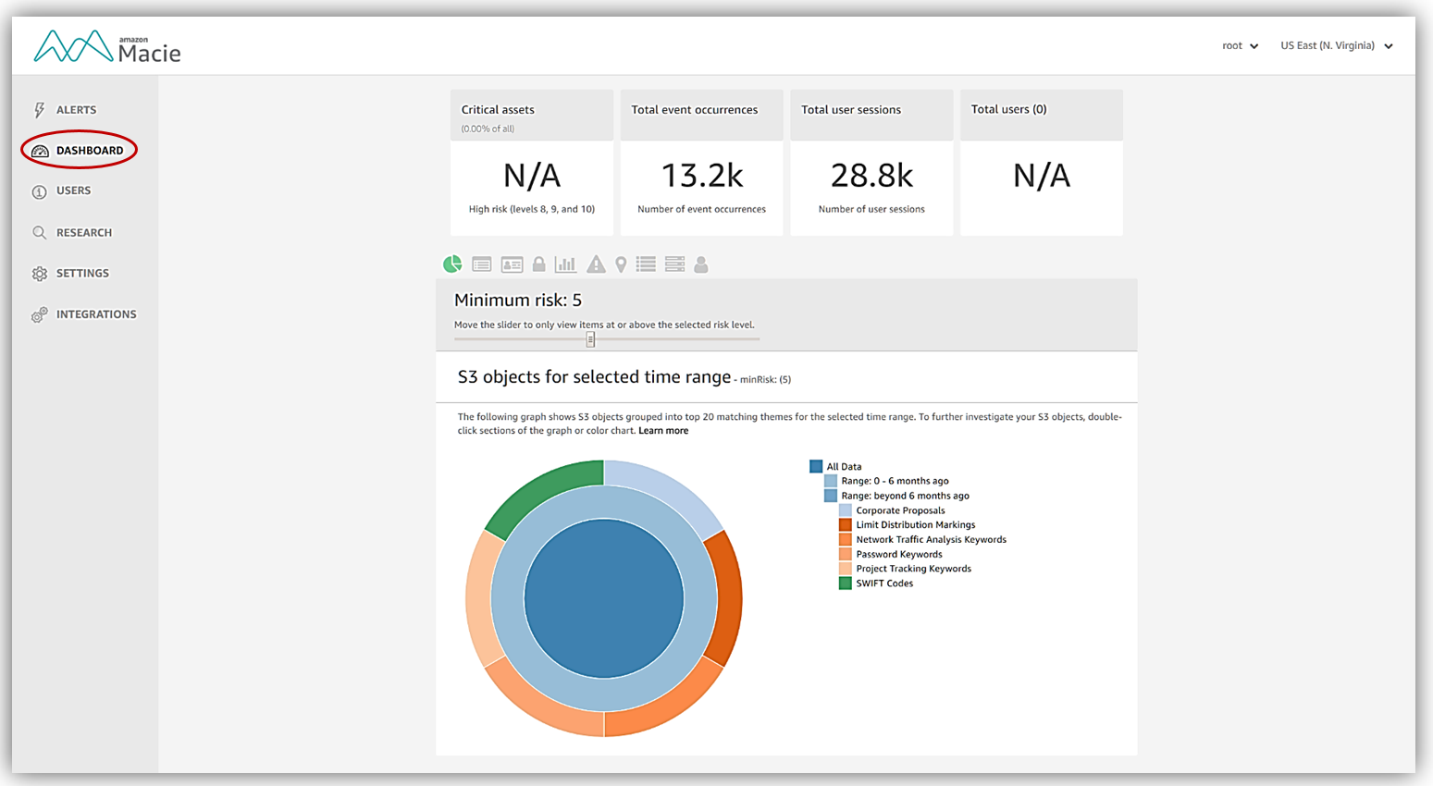The image size is (1433, 786).
Task: Click the warning triangle icon
Action: click(596, 264)
